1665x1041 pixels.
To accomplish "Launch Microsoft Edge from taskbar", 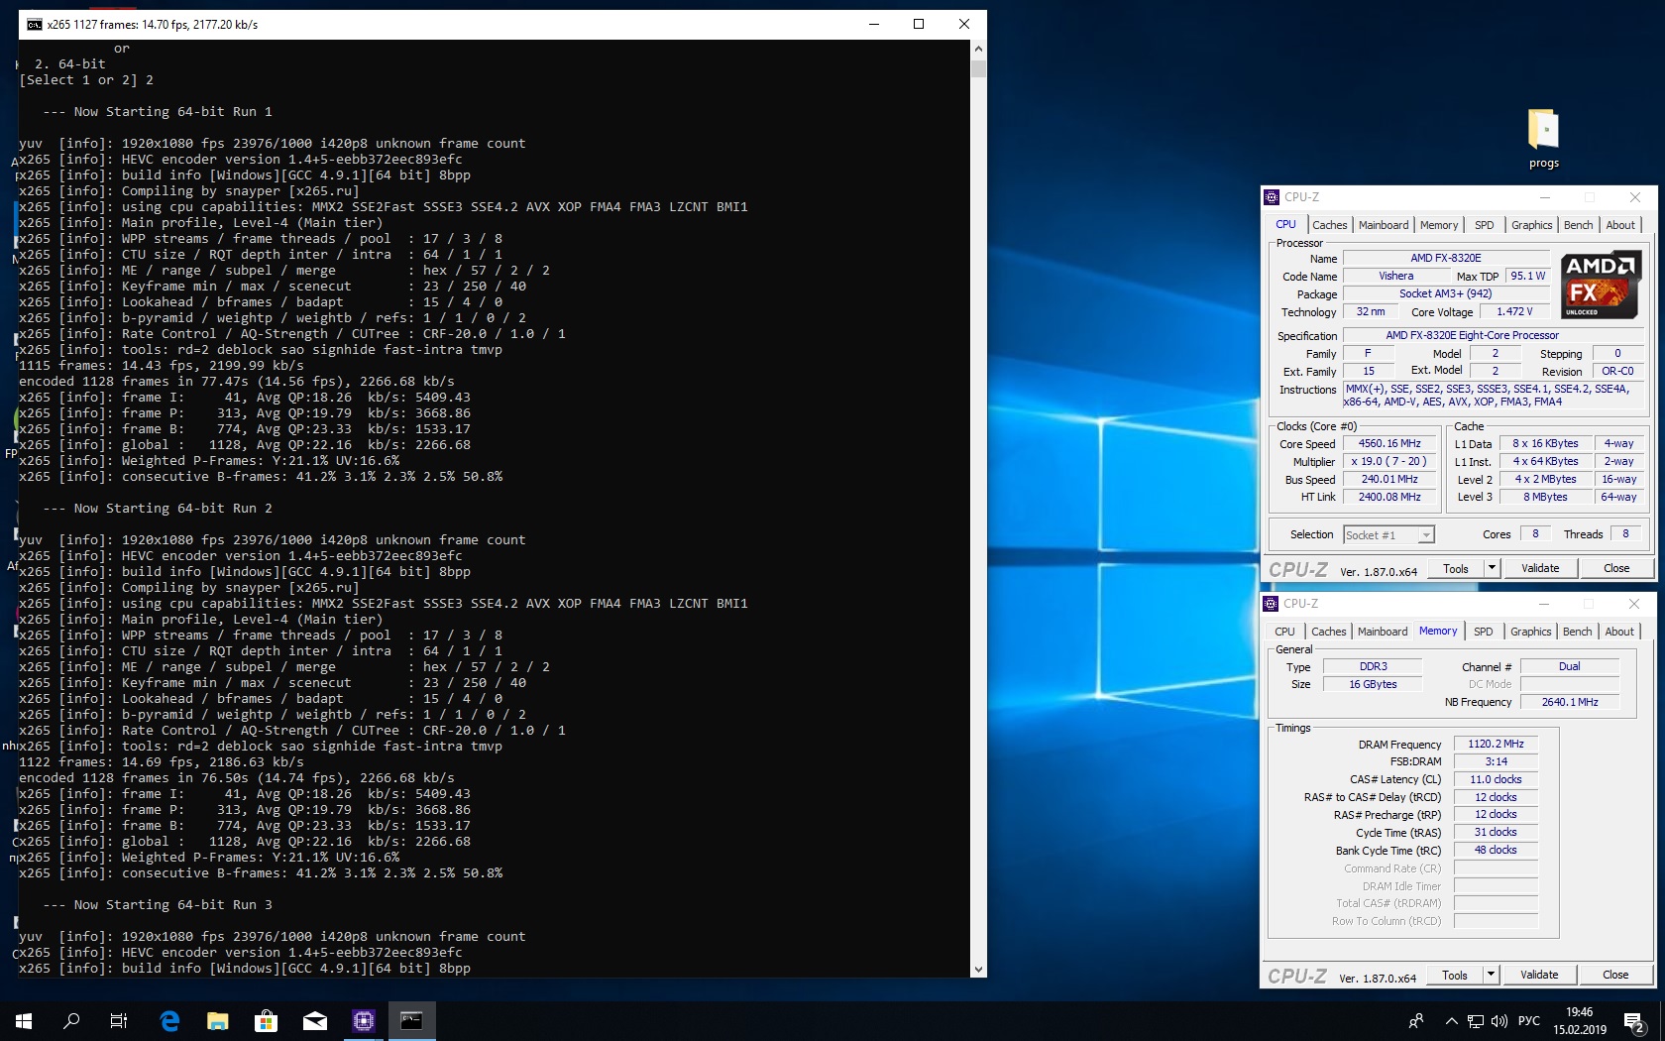I will [169, 1020].
